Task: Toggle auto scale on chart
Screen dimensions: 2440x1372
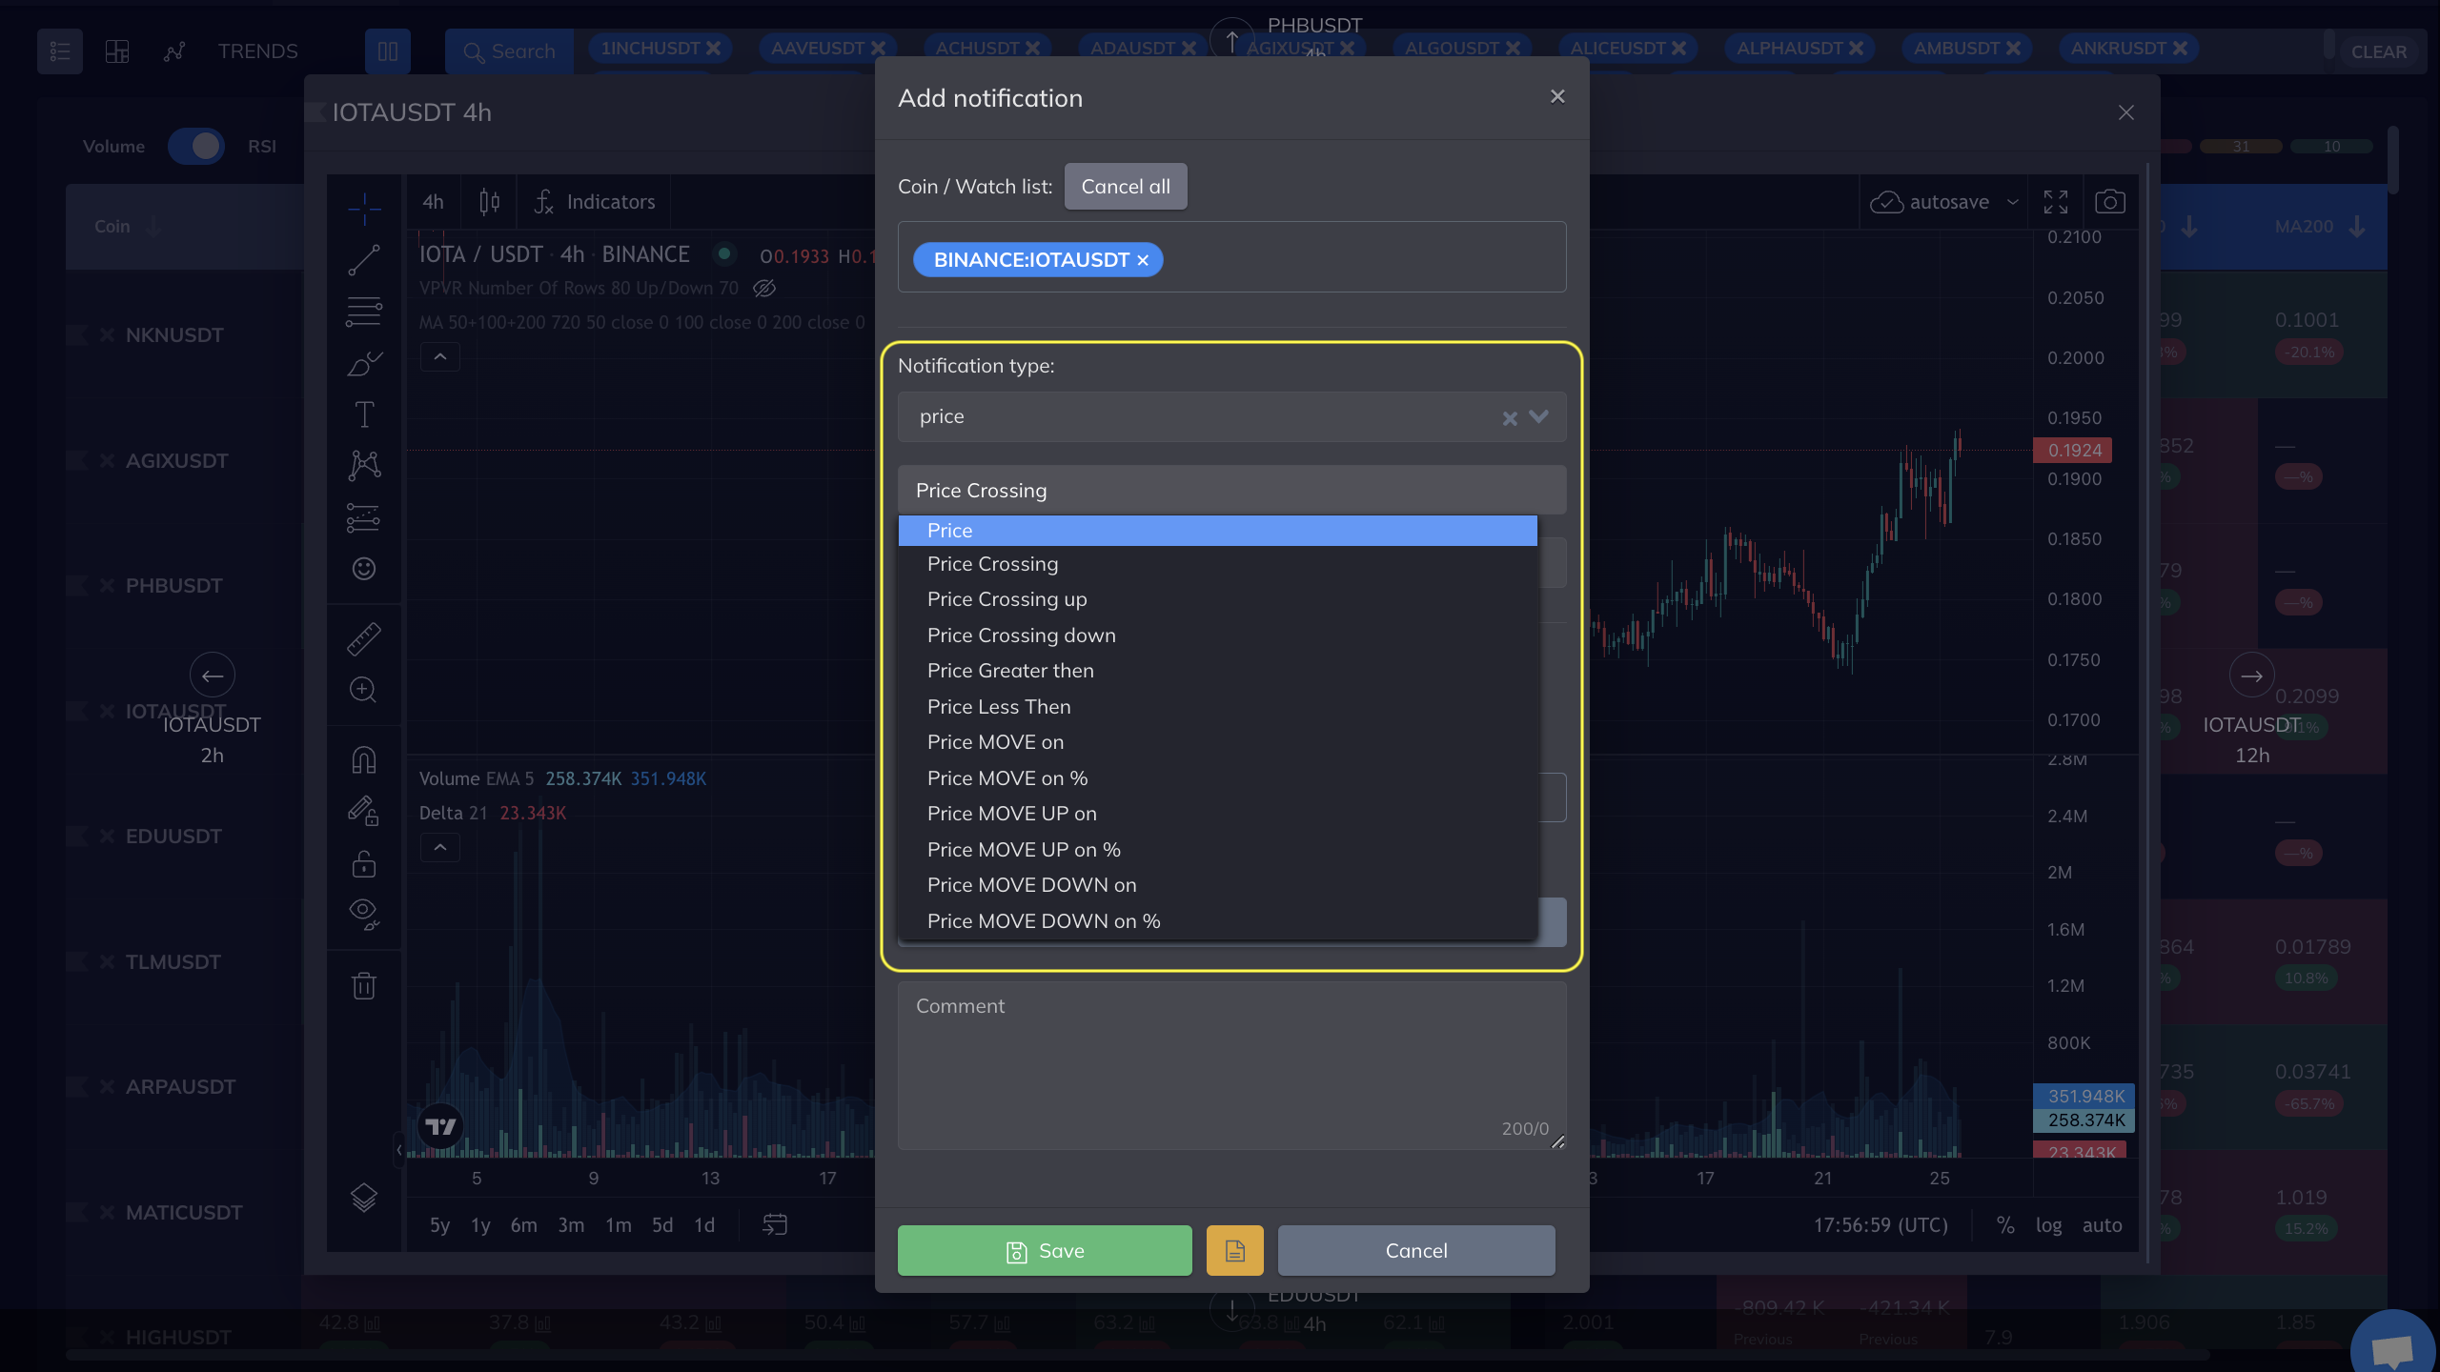Action: click(x=2103, y=1225)
